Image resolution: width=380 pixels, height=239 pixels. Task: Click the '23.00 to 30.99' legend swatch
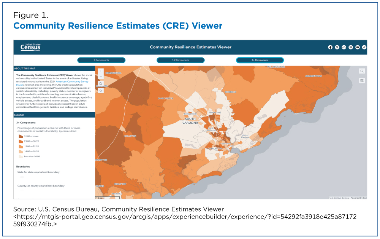pos(21,142)
